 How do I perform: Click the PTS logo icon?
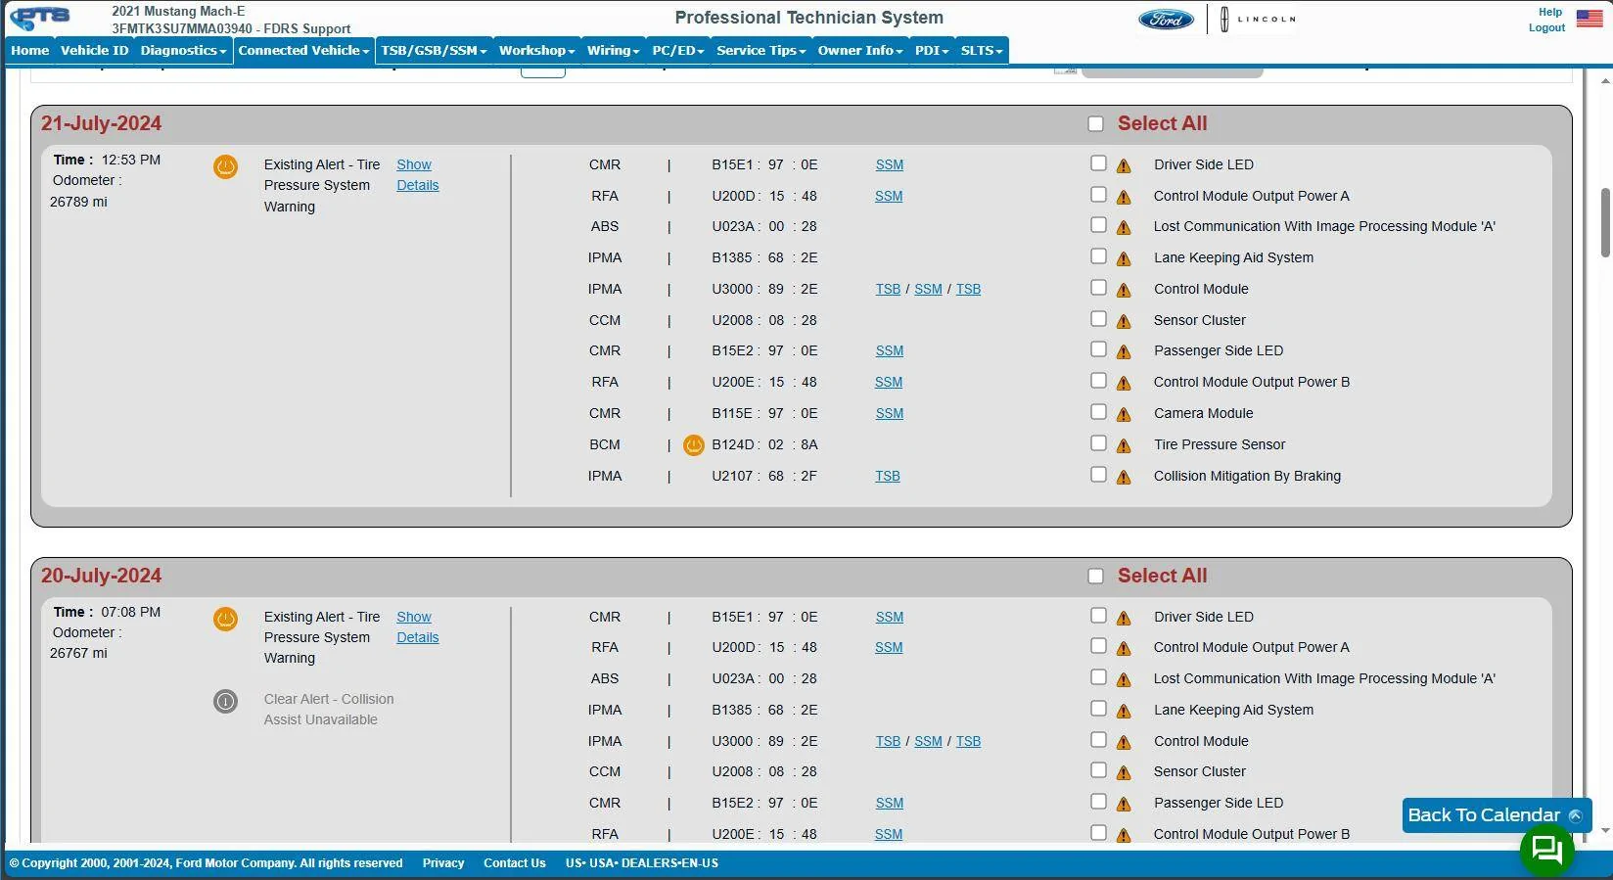pos(41,19)
